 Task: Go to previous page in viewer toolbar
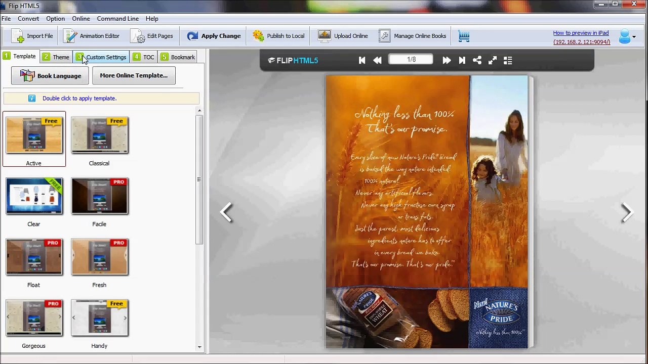pos(377,60)
